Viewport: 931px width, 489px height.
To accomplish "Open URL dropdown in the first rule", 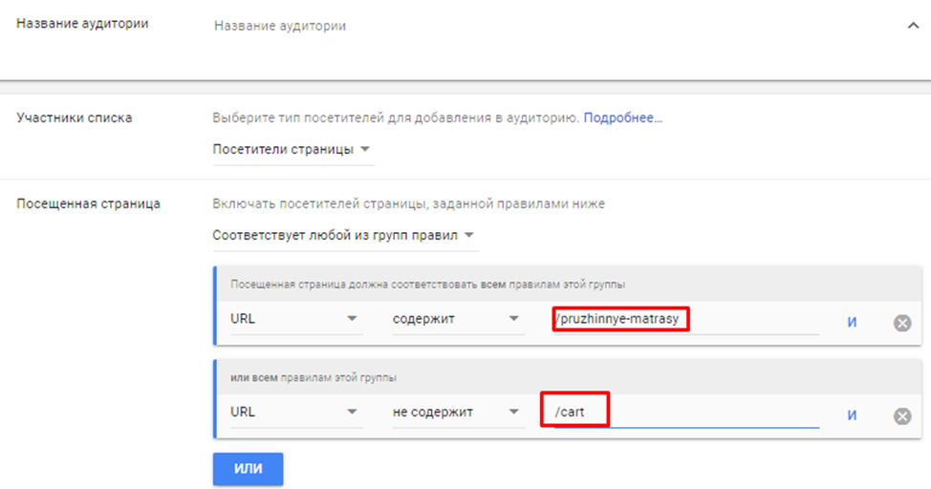I will coord(295,319).
